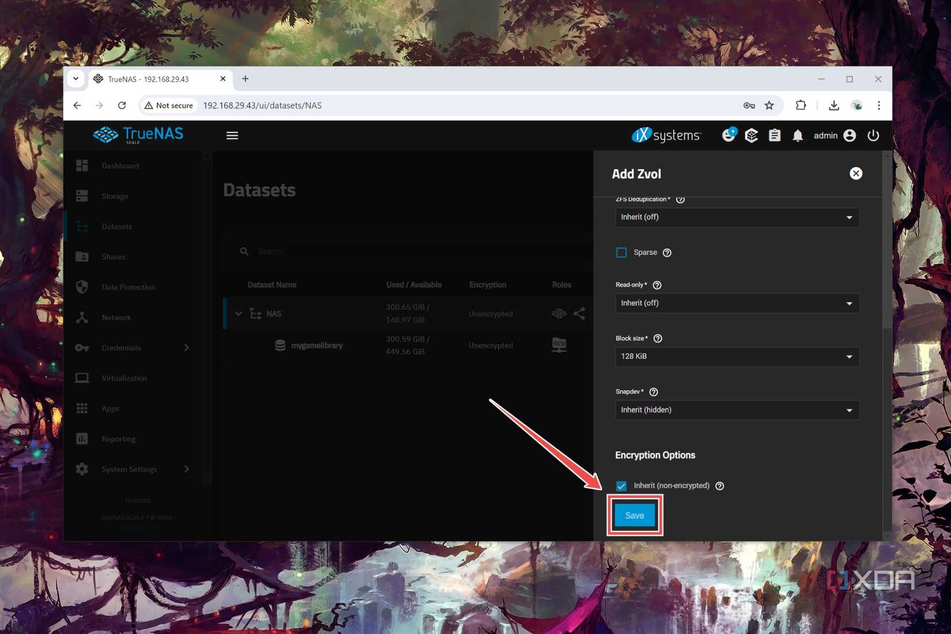This screenshot has height=634, width=951.
Task: Click the TrueNAS SCALE logo
Action: (138, 135)
